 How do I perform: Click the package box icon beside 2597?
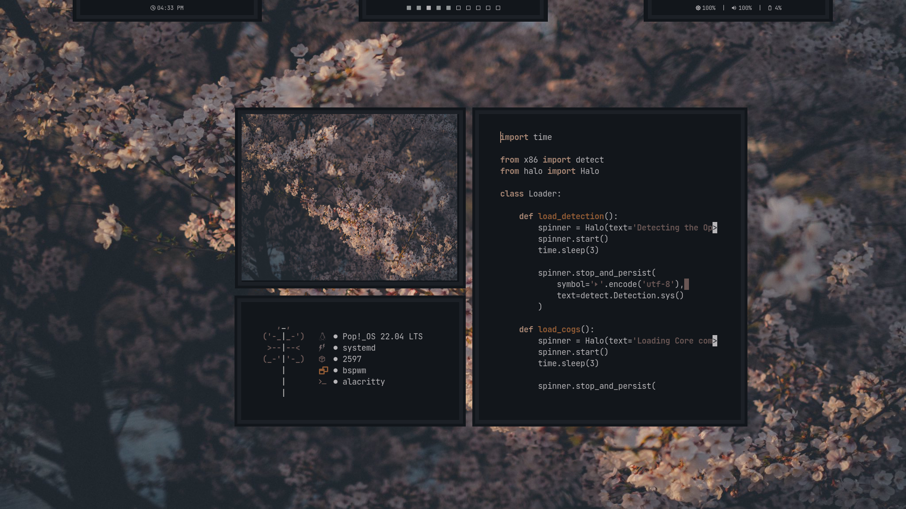(x=322, y=359)
